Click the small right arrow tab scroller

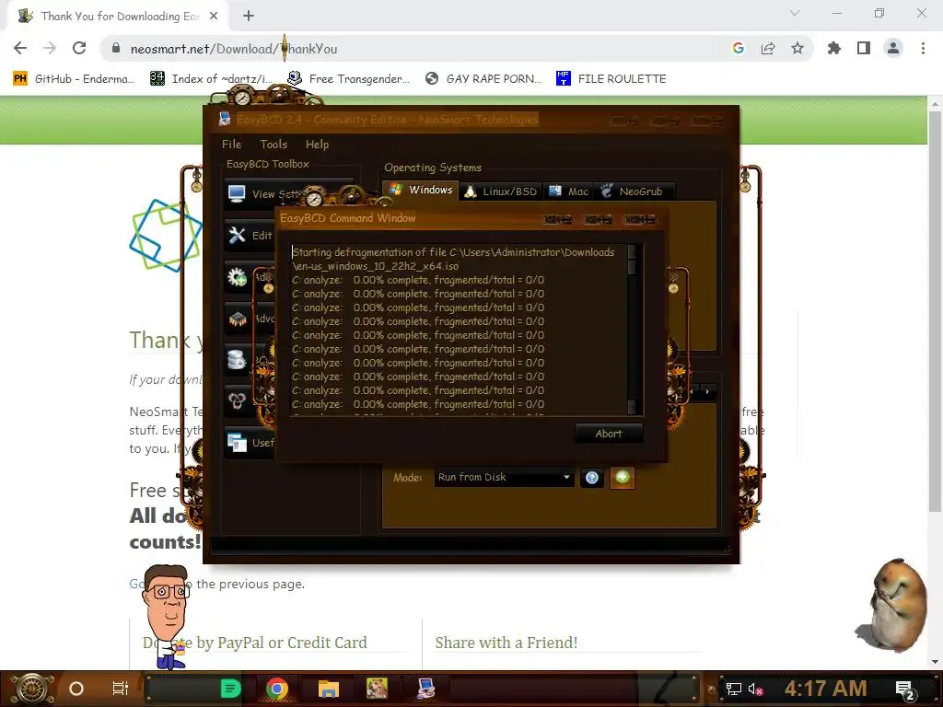click(x=708, y=392)
